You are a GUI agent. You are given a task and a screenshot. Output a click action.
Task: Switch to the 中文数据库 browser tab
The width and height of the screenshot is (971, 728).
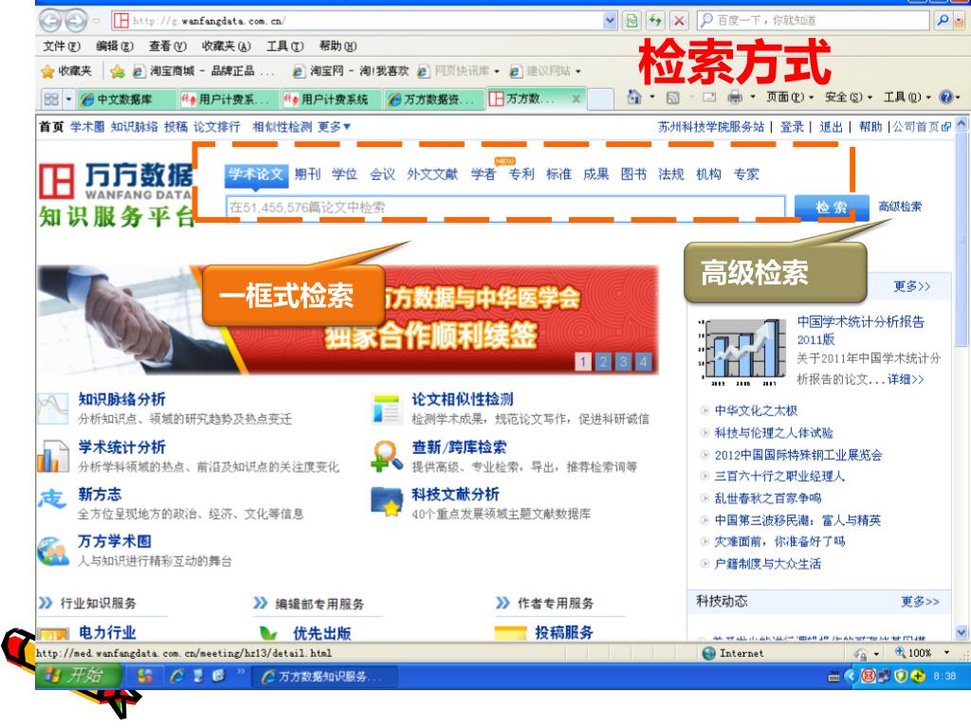click(x=126, y=99)
